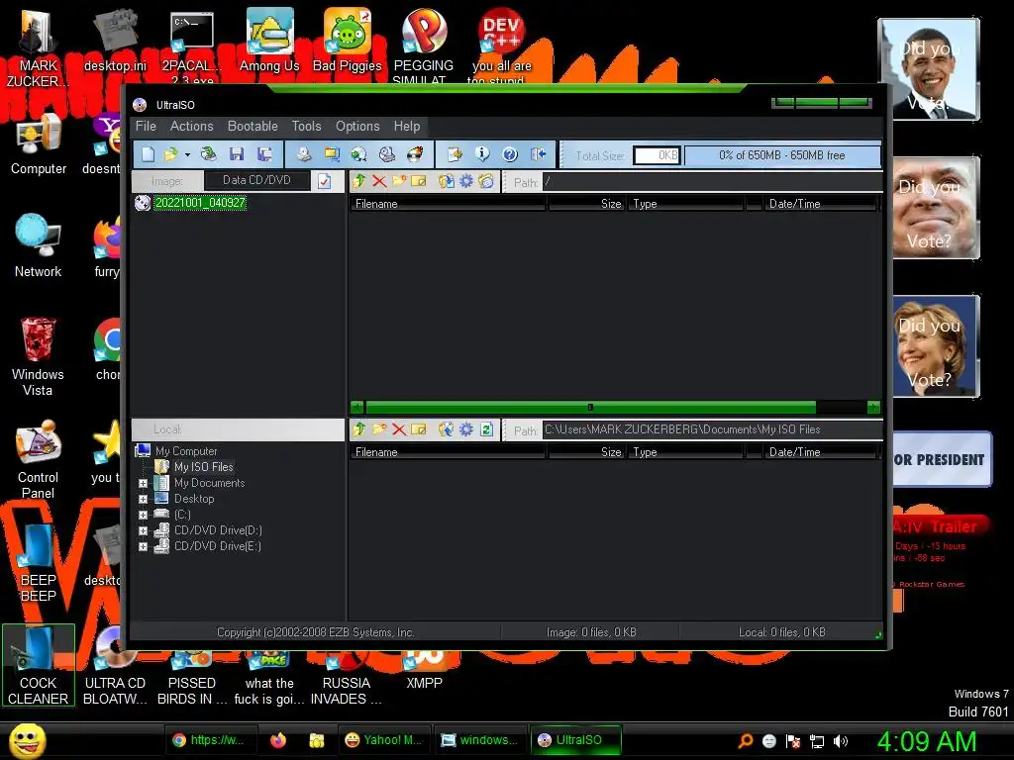Open Among Us desktop shortcut
1014x760 pixels.
tap(269, 40)
